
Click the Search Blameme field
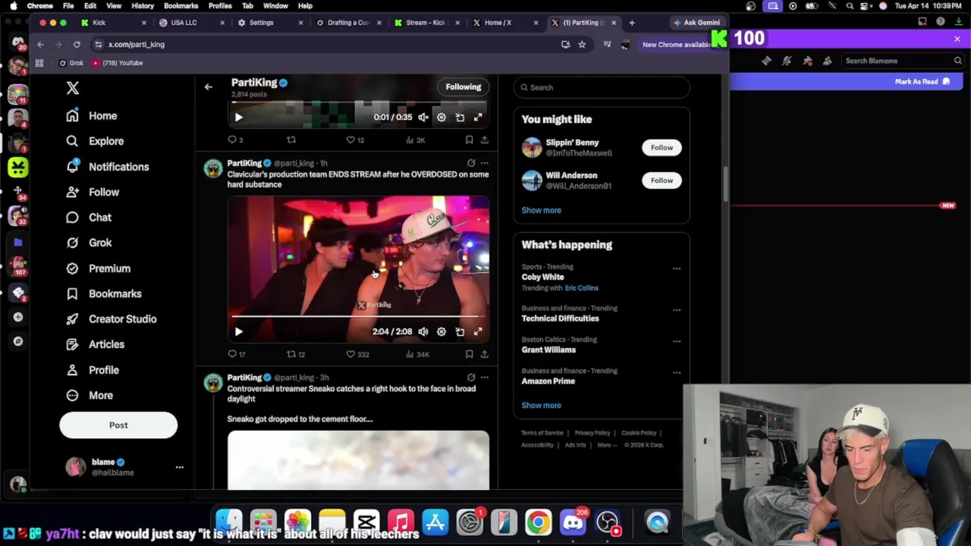[x=903, y=61]
